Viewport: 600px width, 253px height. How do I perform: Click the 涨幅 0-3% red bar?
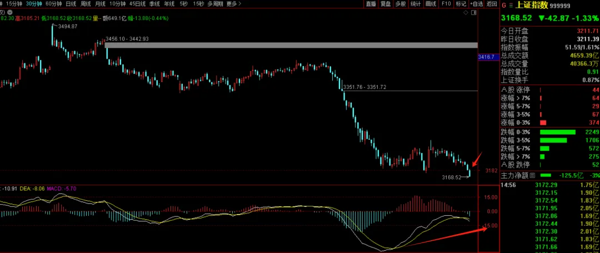coord(543,123)
